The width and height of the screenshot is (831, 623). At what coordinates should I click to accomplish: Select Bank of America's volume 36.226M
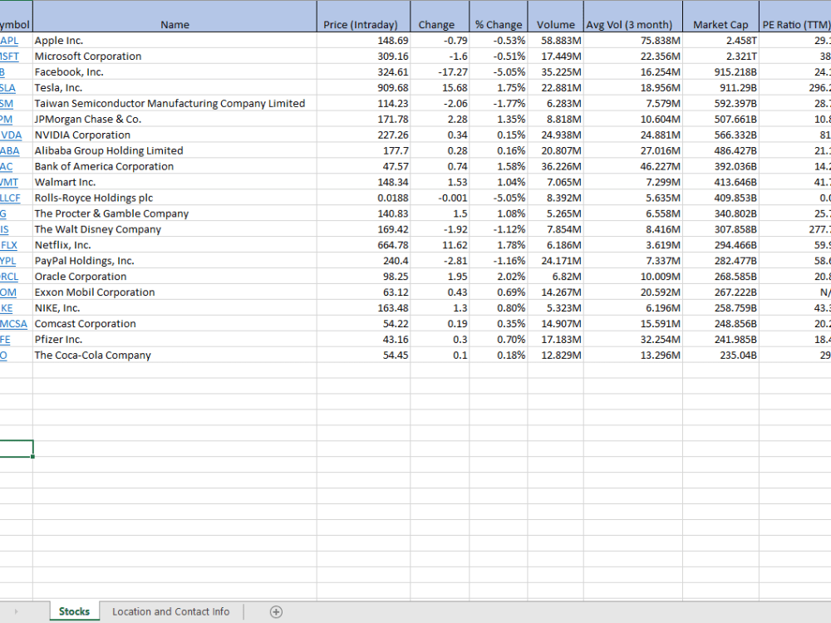(556, 166)
